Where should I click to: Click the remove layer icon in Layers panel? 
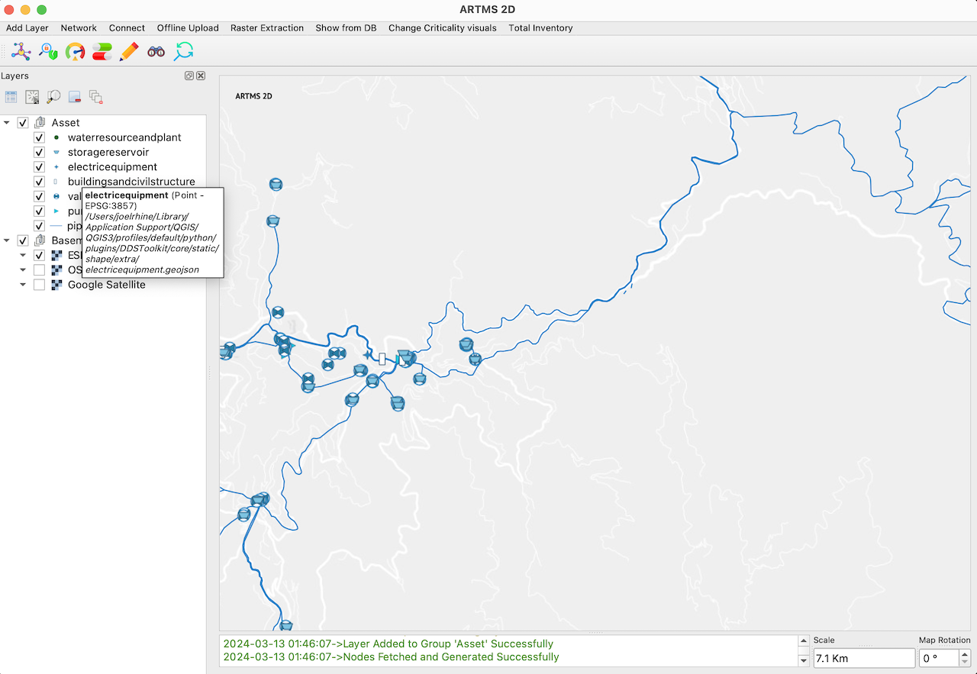(75, 97)
